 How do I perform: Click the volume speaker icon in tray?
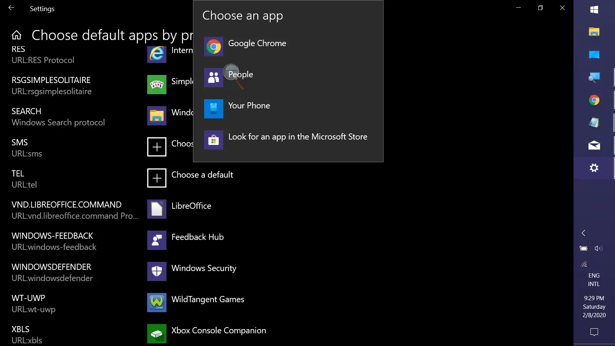click(599, 248)
